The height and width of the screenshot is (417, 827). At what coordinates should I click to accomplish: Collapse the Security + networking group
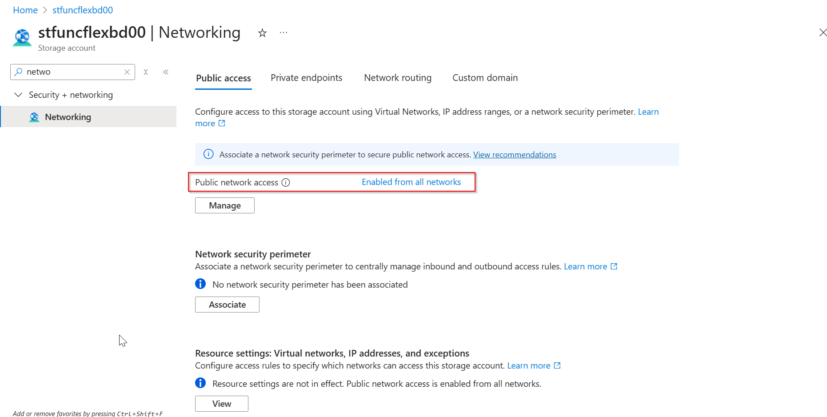[18, 95]
